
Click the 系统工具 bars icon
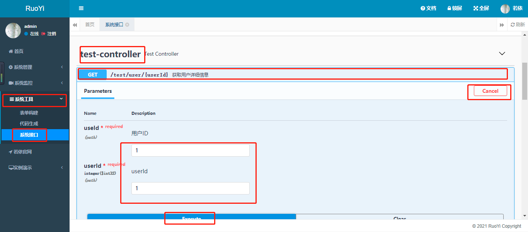(12, 99)
